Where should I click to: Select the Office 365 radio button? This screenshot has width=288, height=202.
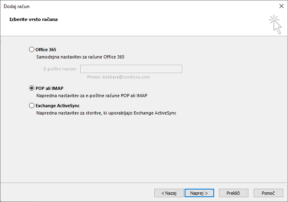[32, 50]
